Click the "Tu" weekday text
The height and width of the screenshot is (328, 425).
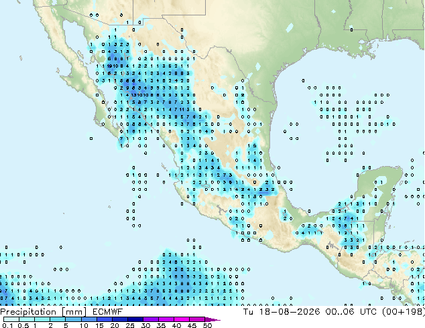click(248, 312)
